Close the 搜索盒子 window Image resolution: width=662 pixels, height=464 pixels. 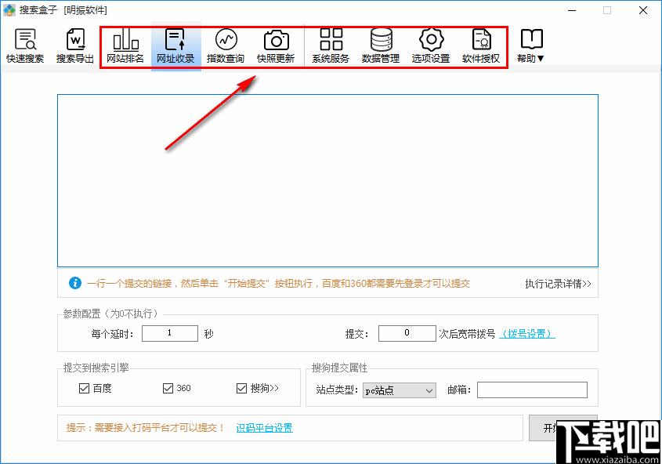pos(643,10)
